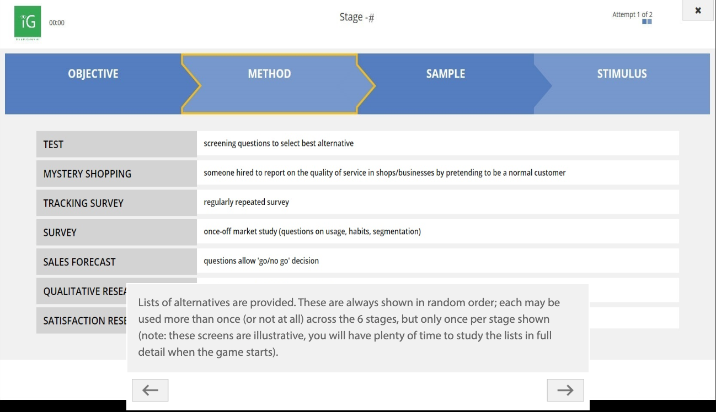Click the back arrow button
The width and height of the screenshot is (716, 412).
pyautogui.click(x=150, y=390)
